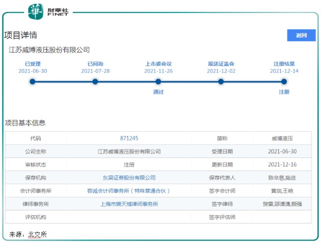Screen dimensions: 321x243
Task: Click the timeline date 2021-11-26
Action: pos(158,71)
